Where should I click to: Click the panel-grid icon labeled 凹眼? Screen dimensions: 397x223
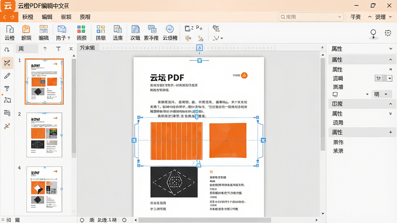point(101,29)
